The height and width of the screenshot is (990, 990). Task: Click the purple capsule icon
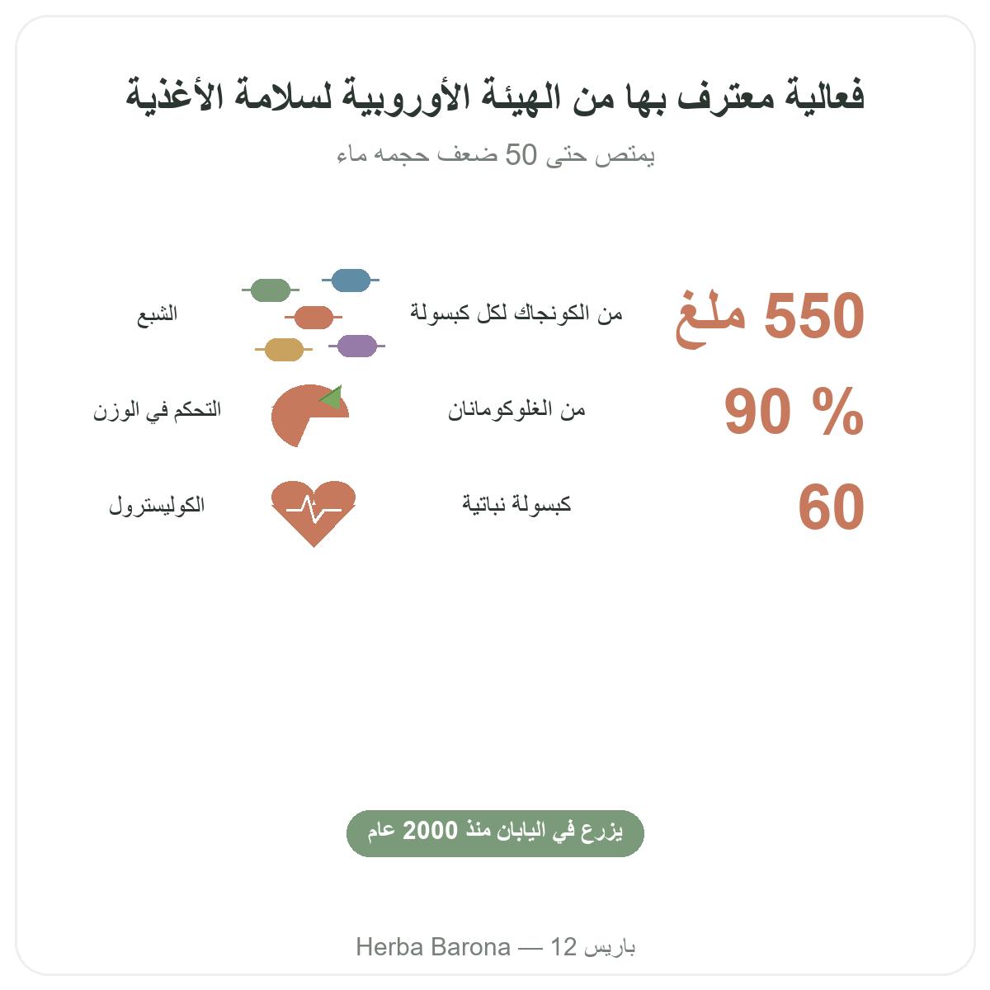(356, 346)
